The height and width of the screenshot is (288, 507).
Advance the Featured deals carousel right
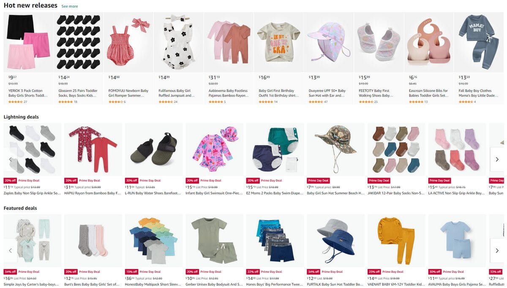[x=497, y=250]
